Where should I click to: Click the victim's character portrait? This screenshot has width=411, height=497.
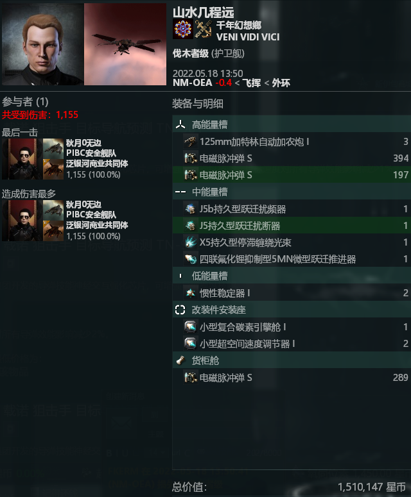point(43,44)
